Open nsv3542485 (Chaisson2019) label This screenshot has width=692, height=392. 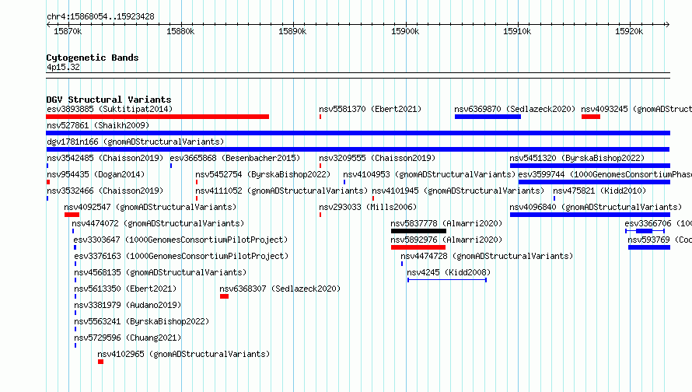105,158
